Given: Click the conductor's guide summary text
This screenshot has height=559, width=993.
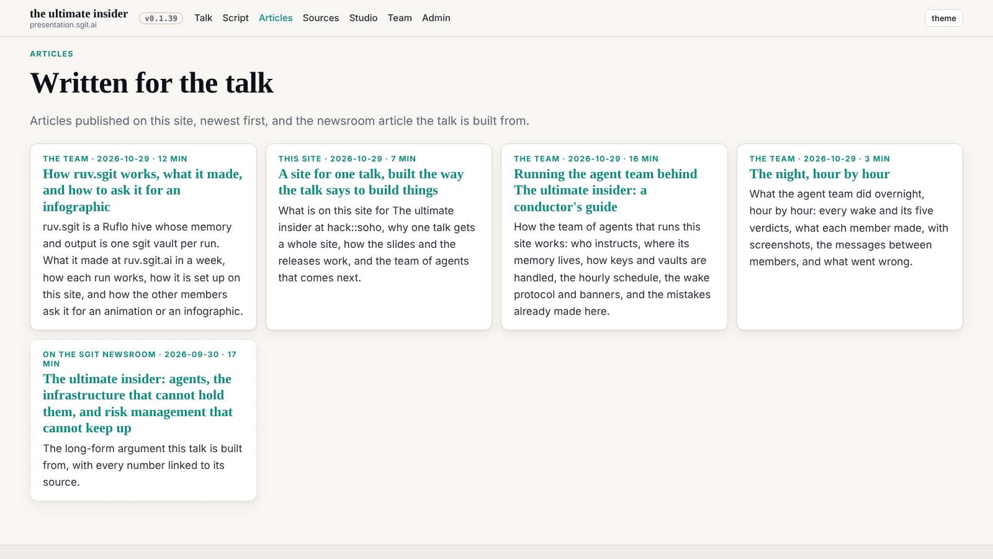Looking at the screenshot, I should [613, 269].
